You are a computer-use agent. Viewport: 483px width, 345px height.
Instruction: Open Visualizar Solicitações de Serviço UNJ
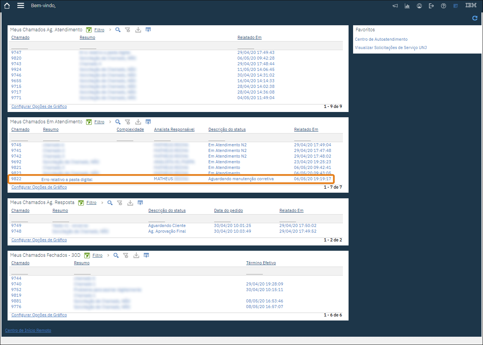point(391,48)
